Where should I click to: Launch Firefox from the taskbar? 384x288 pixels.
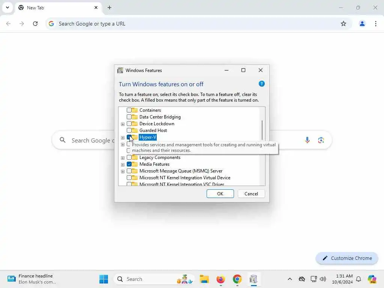point(220,279)
